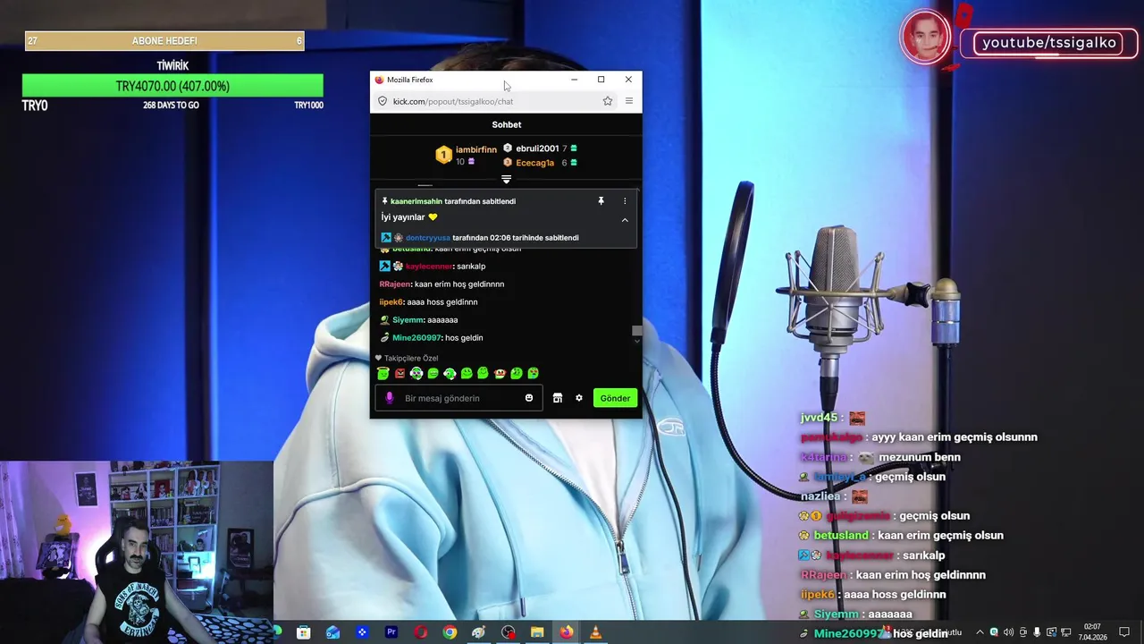Image resolution: width=1144 pixels, height=644 pixels.
Task: Click the scrollbar down arrow in the chat window
Action: (x=636, y=342)
